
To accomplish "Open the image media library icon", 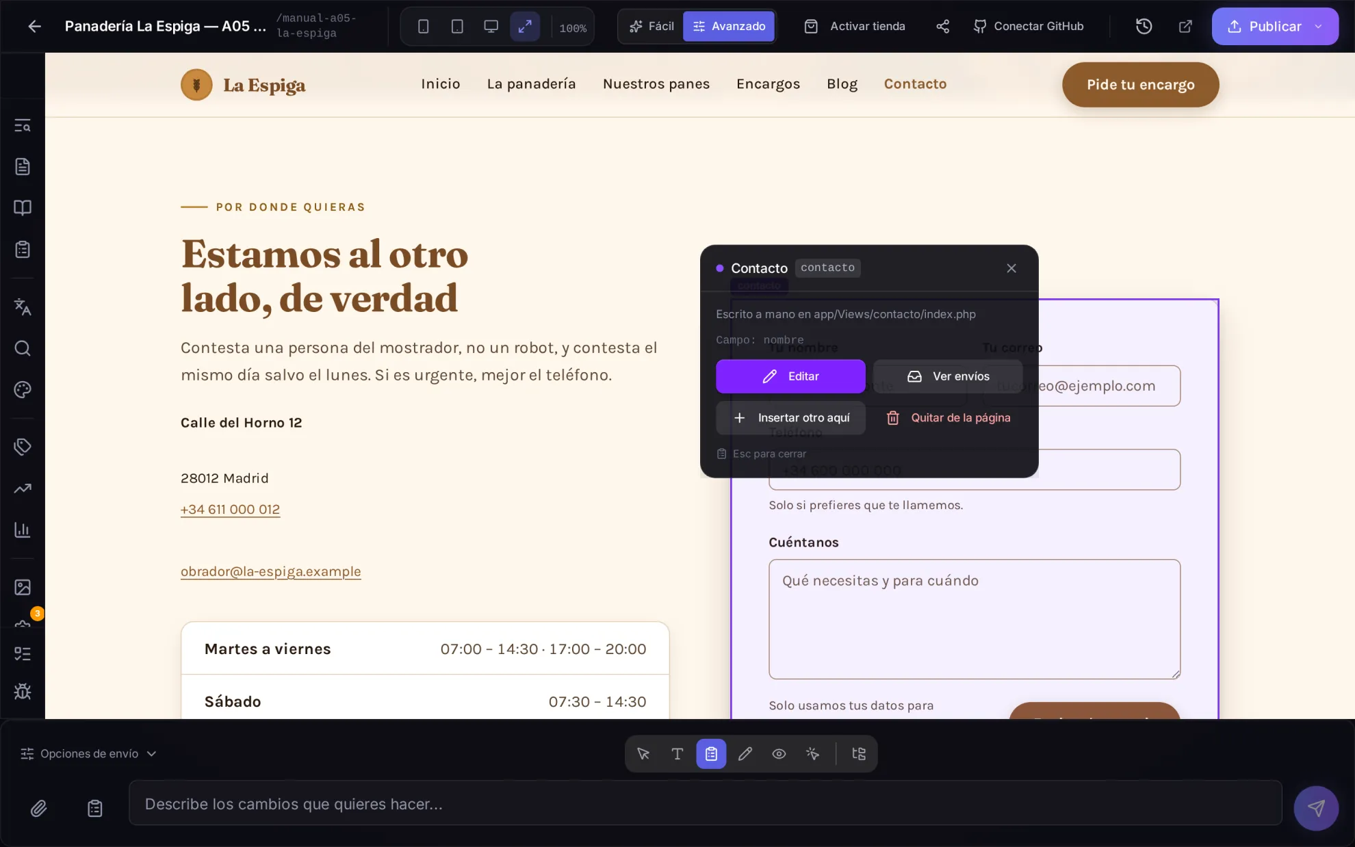I will click(23, 587).
